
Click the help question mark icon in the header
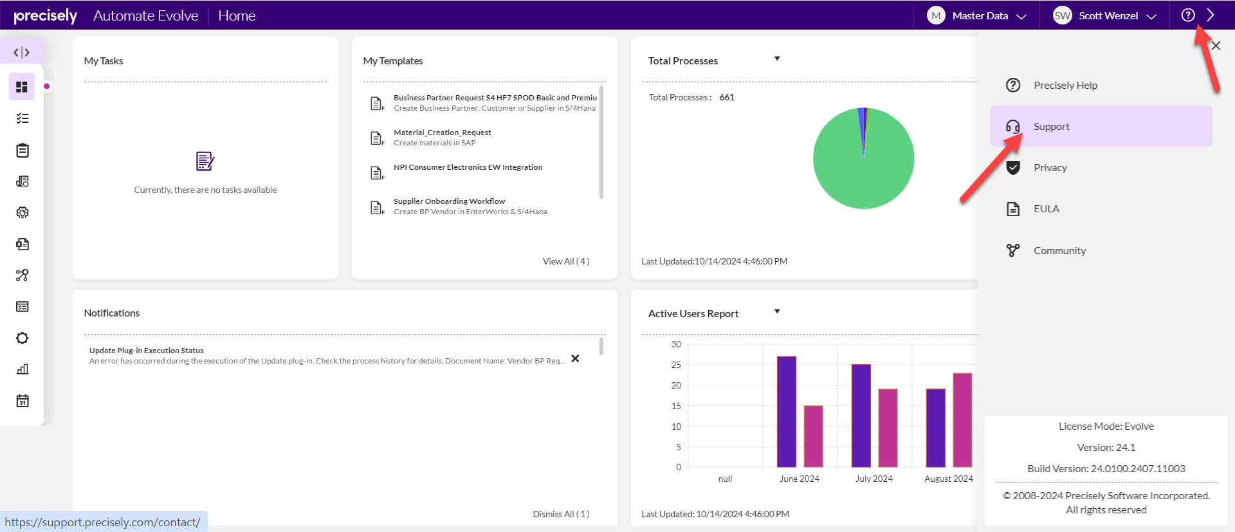[1188, 15]
